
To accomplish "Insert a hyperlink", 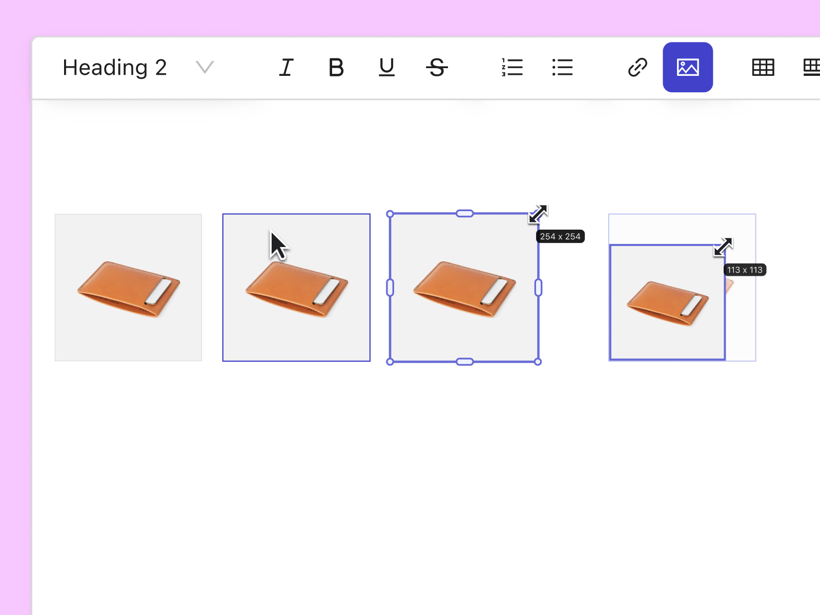I will 637,67.
